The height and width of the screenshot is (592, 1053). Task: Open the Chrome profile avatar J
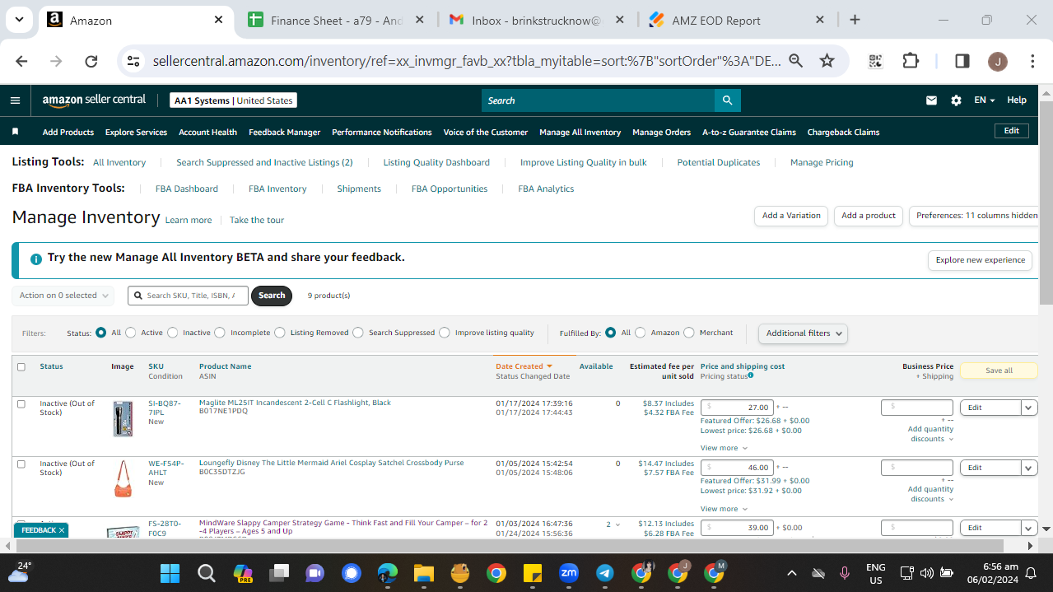(x=997, y=61)
